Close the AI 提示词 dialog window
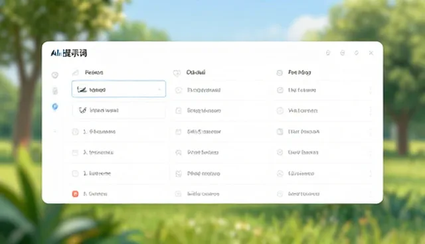This screenshot has width=425, height=244. click(371, 53)
